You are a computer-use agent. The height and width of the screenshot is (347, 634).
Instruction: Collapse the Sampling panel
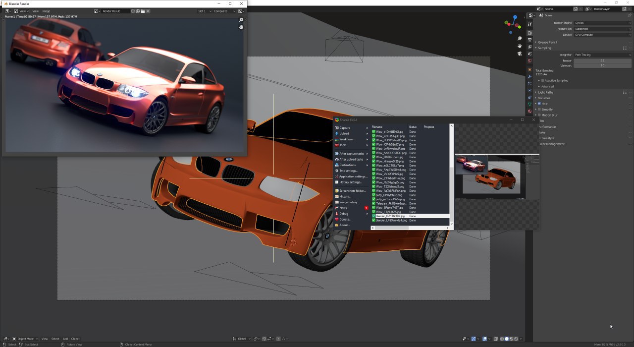543,48
